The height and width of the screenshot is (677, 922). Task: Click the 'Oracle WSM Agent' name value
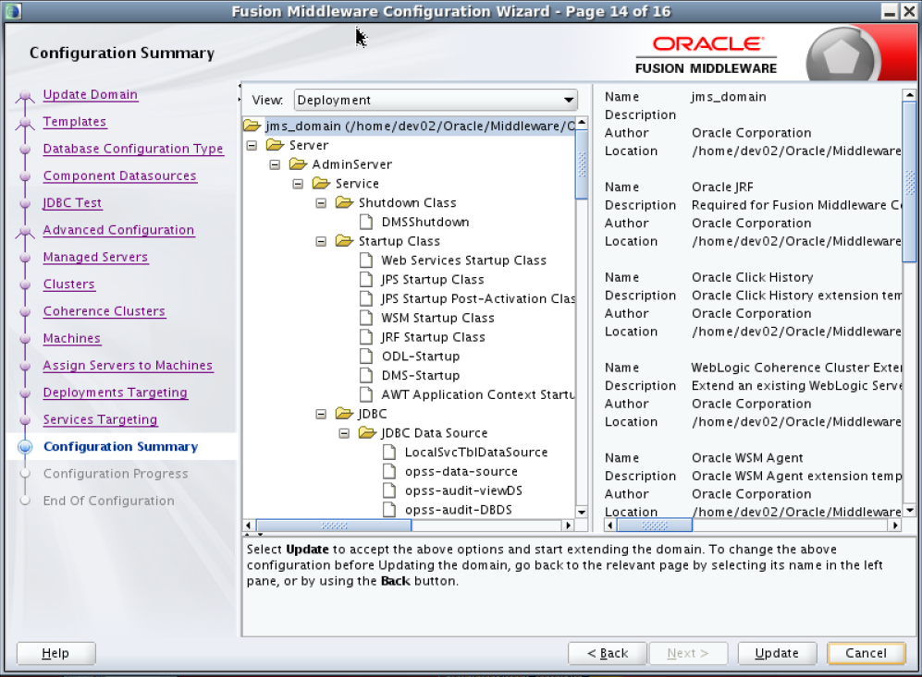747,457
